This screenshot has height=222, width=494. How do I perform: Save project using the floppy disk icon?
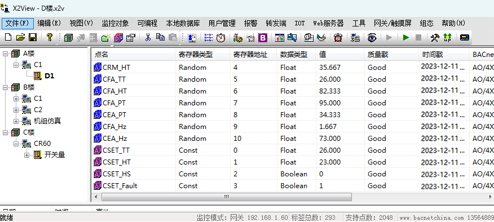click(x=33, y=38)
